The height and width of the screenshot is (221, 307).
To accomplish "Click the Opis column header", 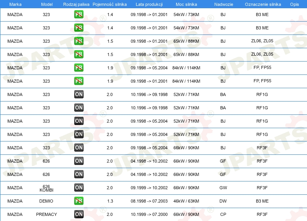I will [294, 4].
